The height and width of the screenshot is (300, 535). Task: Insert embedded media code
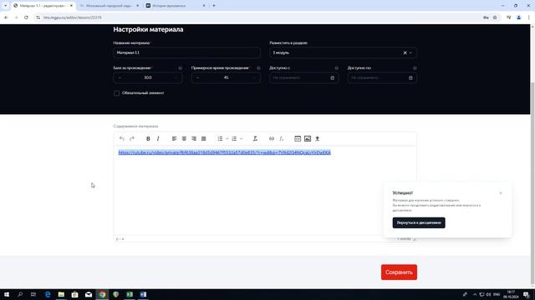(298, 138)
